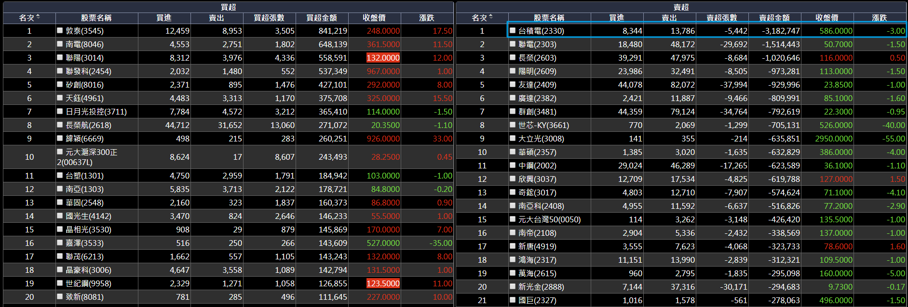Tick the checkbox for 南電(8046)
This screenshot has width=908, height=307.
point(60,44)
